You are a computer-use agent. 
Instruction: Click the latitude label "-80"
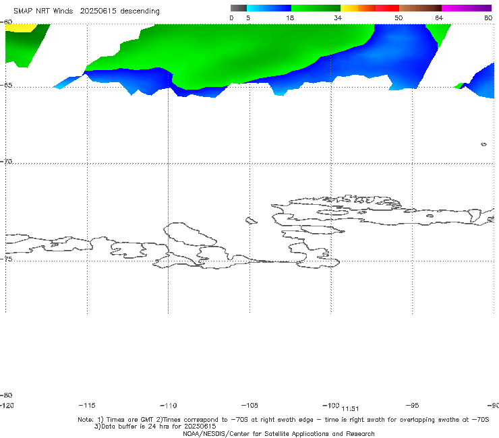coord(6,395)
